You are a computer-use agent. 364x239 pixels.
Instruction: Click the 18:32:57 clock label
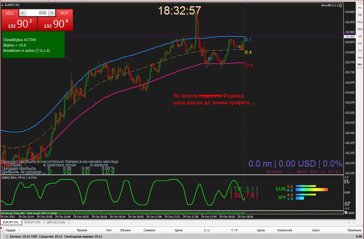[180, 11]
